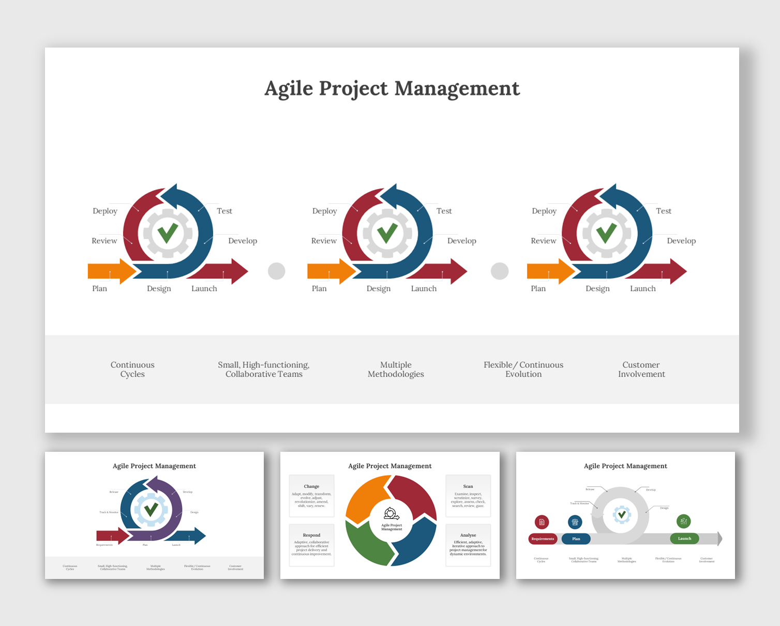Click the gray dot separator before the third cycle
Viewport: 780px width, 626px height.
point(500,271)
